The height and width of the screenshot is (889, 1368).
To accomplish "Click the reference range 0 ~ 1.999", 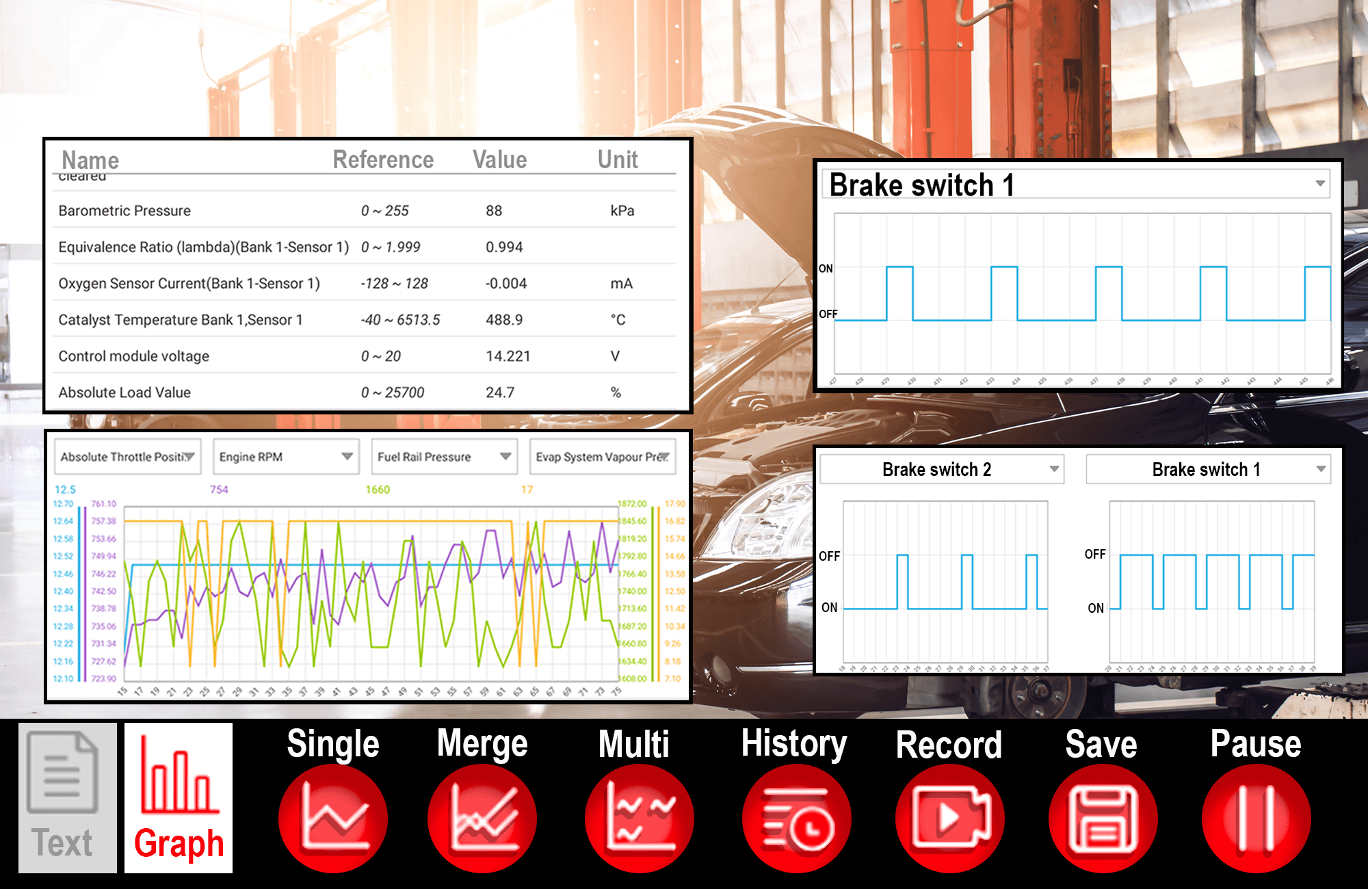I will [x=391, y=247].
